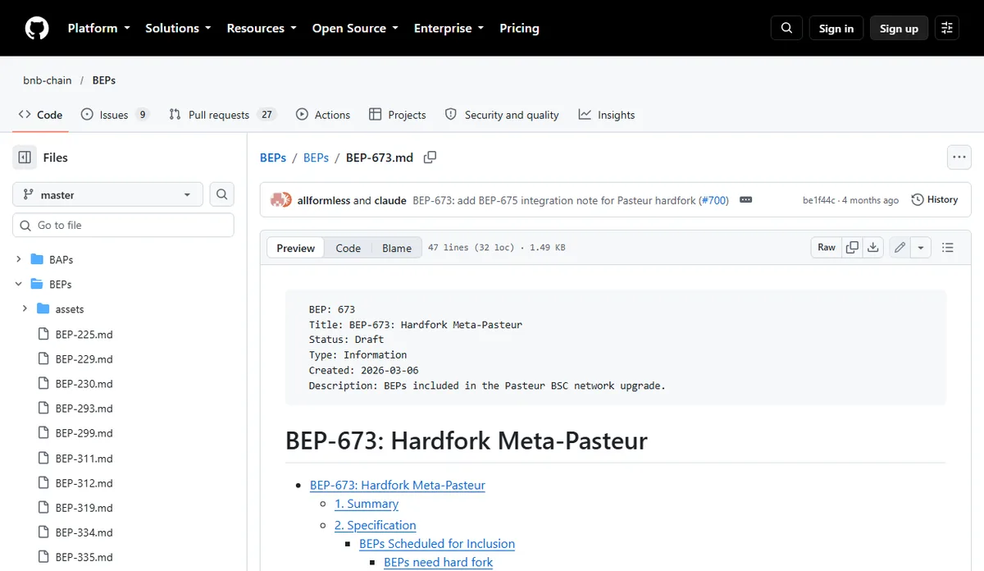Click the assets folder icon
The image size is (984, 571).
tap(43, 309)
